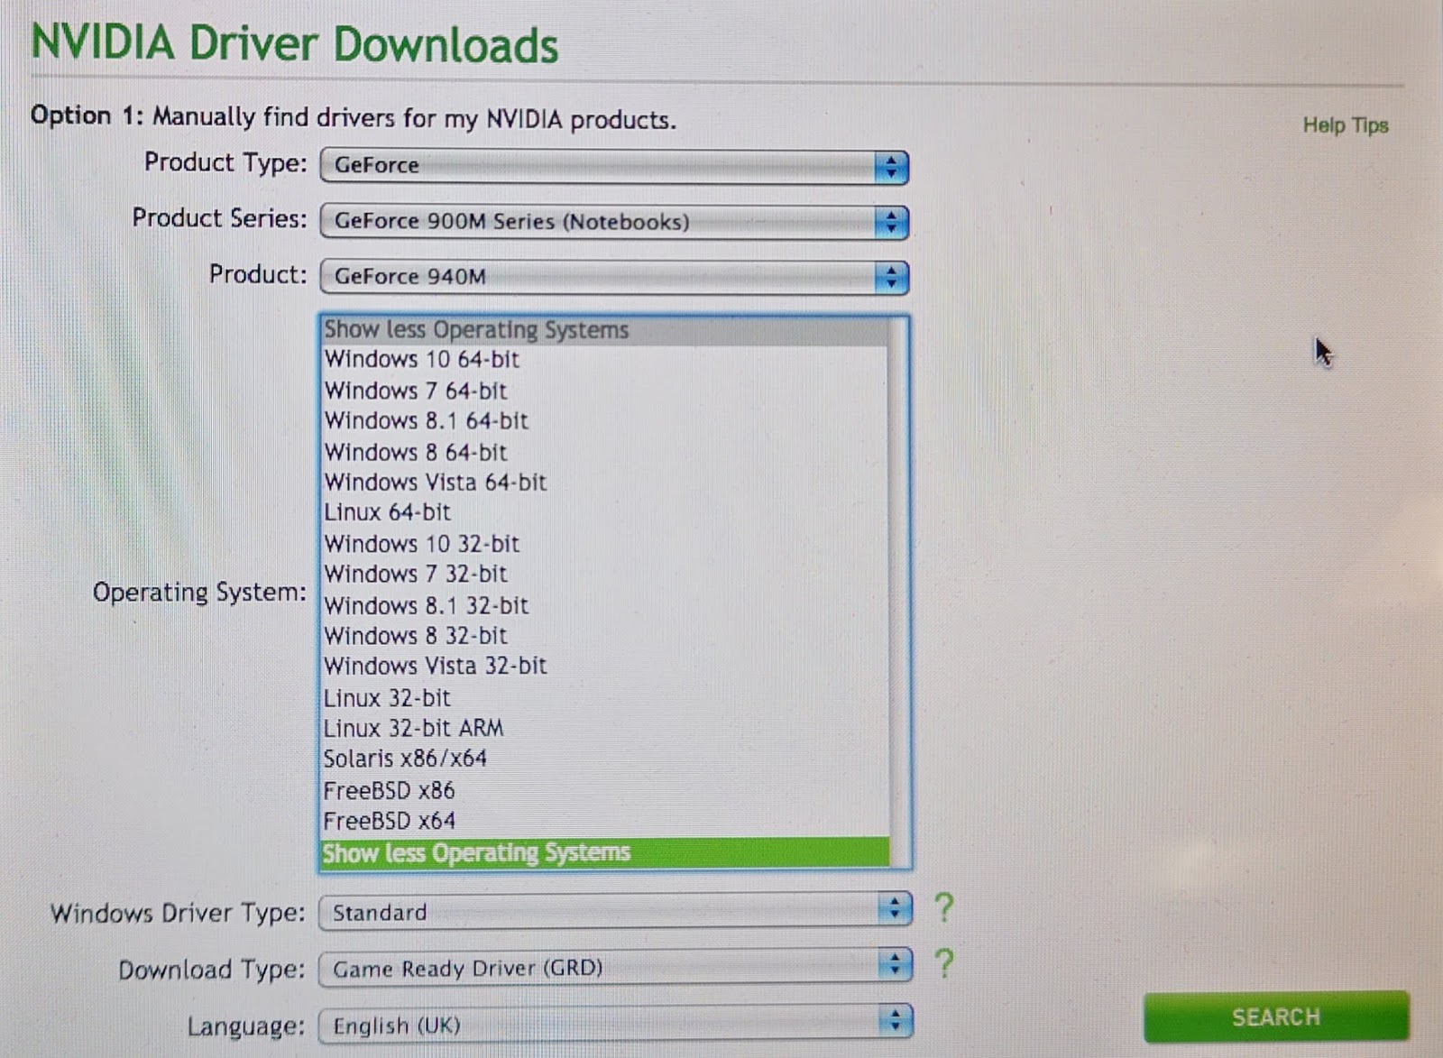Select Windows 10 64-bit from the OS list
The height and width of the screenshot is (1058, 1443).
pos(605,360)
